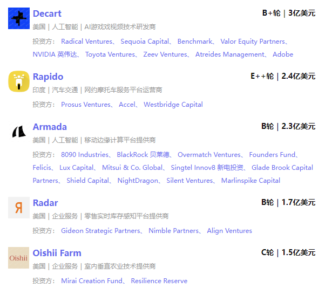Open investor 8090 Industries
The height and width of the screenshot is (295, 325).
(x=85, y=155)
